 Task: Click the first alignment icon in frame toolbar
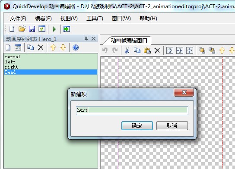tap(170, 50)
